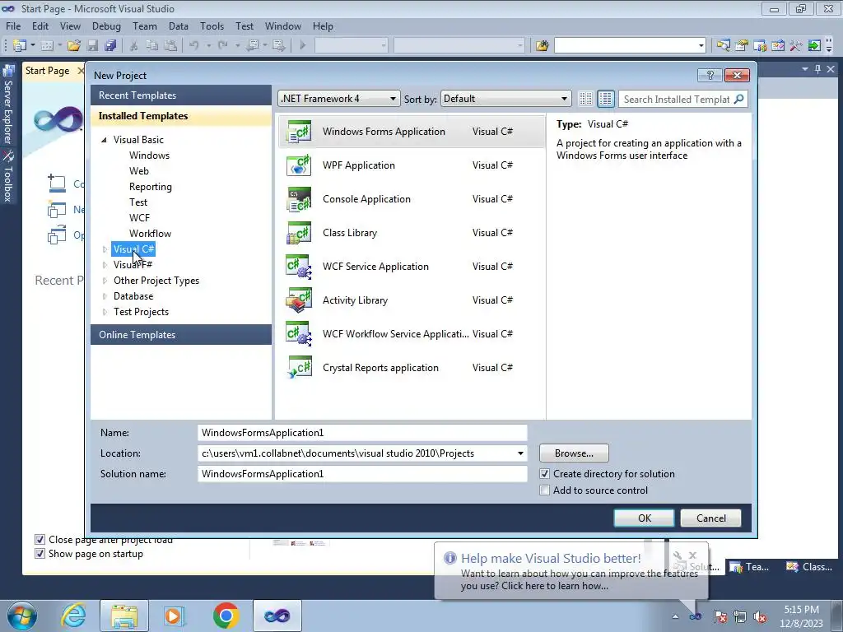Open Properties Window from the toolbar

742,46
